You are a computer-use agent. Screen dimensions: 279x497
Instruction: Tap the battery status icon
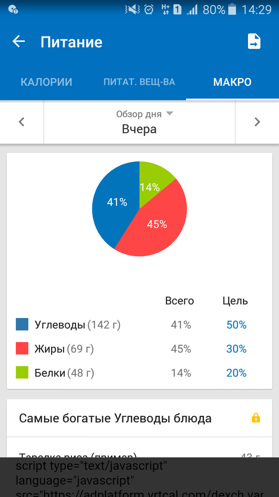[233, 9]
